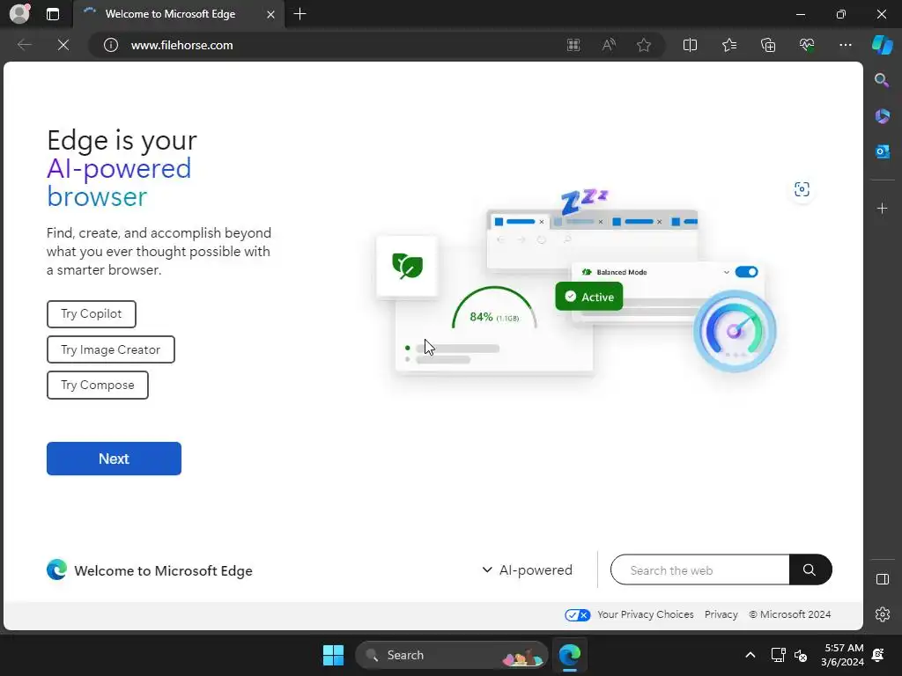Open the tab actions menu icon

[53, 14]
